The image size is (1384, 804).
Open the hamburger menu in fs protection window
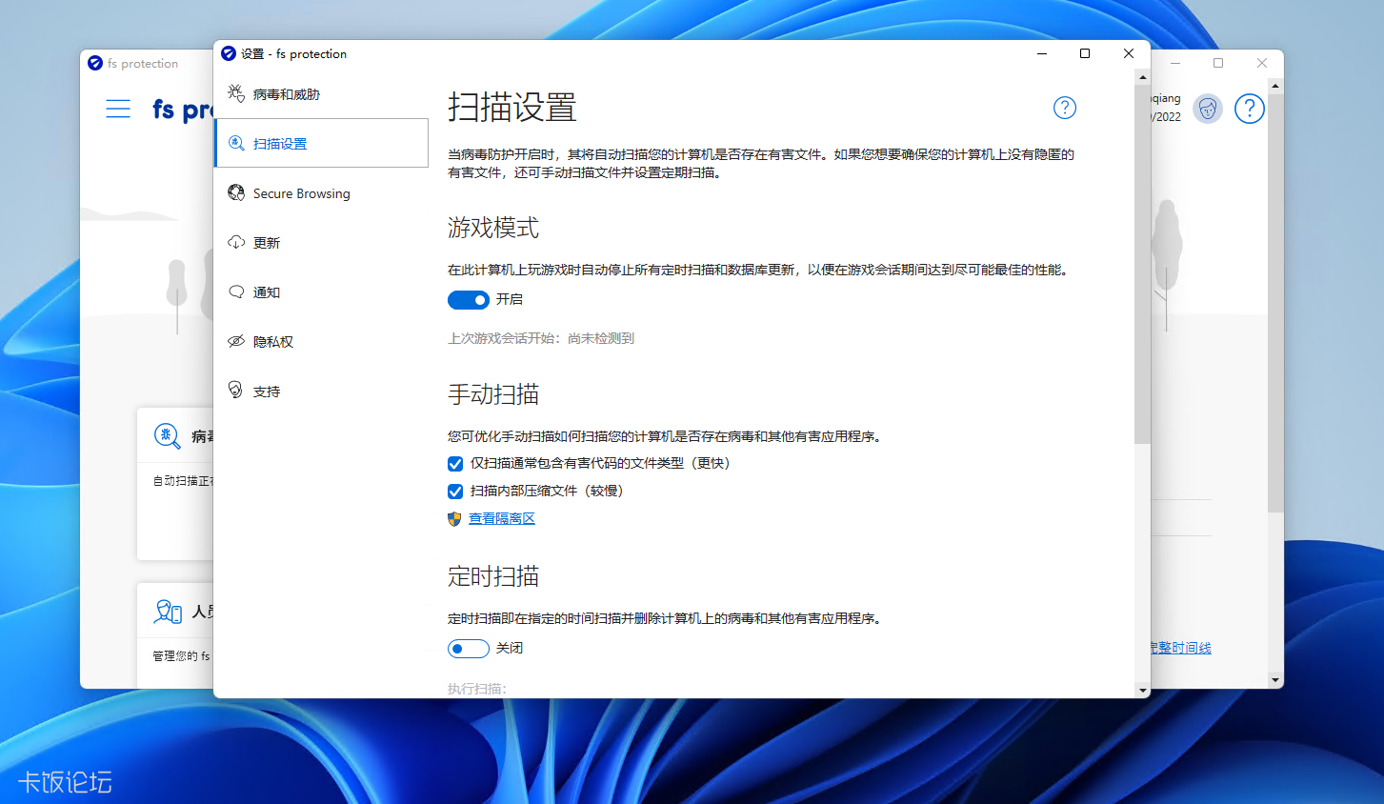(118, 109)
